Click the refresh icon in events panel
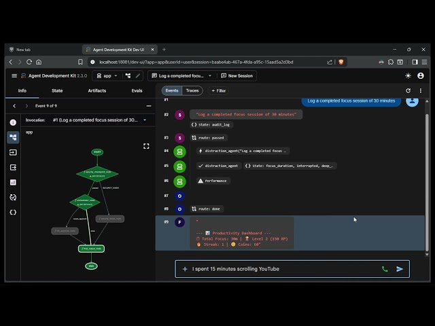 [408, 90]
